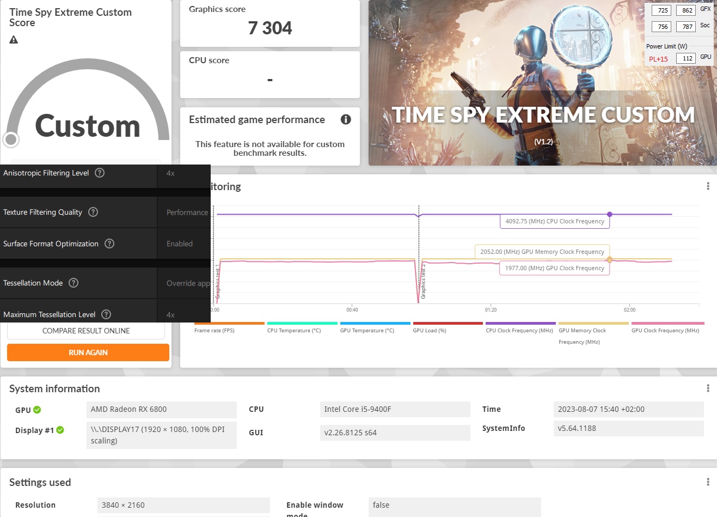
Task: Open the System information three-dot menu
Action: 708,388
